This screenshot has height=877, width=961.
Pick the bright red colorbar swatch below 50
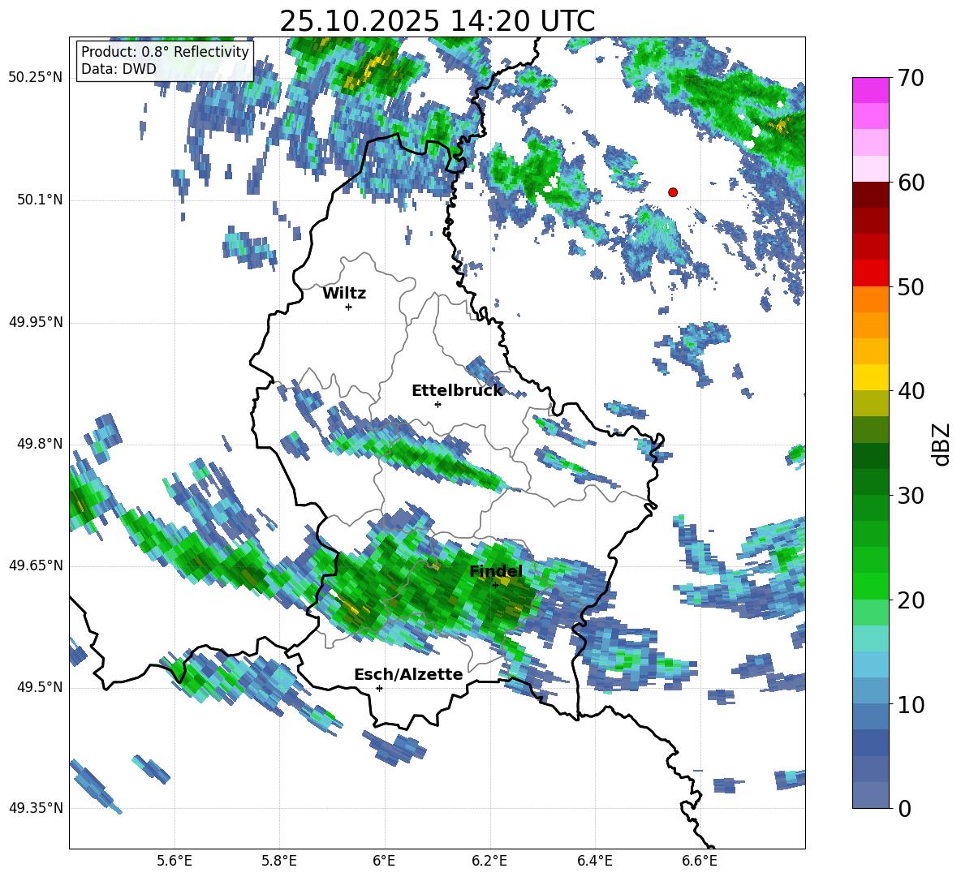(x=870, y=273)
